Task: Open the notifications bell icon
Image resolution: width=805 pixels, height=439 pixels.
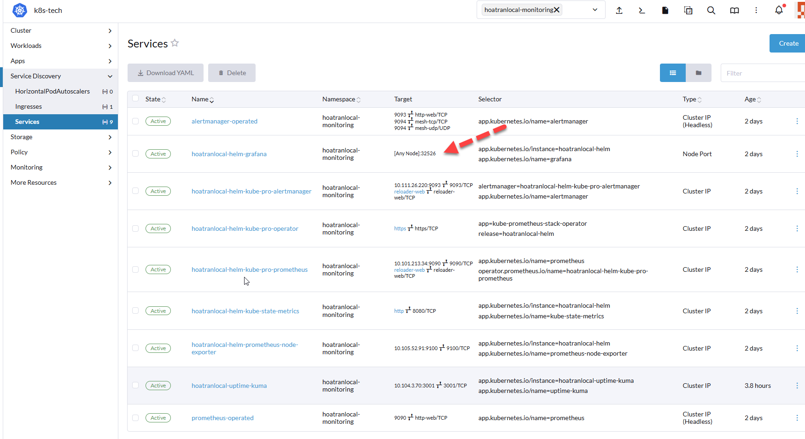Action: [x=779, y=10]
